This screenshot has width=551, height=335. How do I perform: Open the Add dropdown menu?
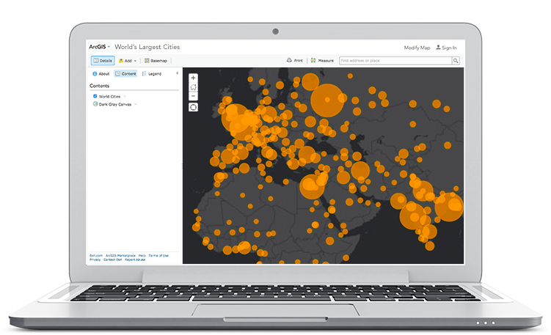128,61
